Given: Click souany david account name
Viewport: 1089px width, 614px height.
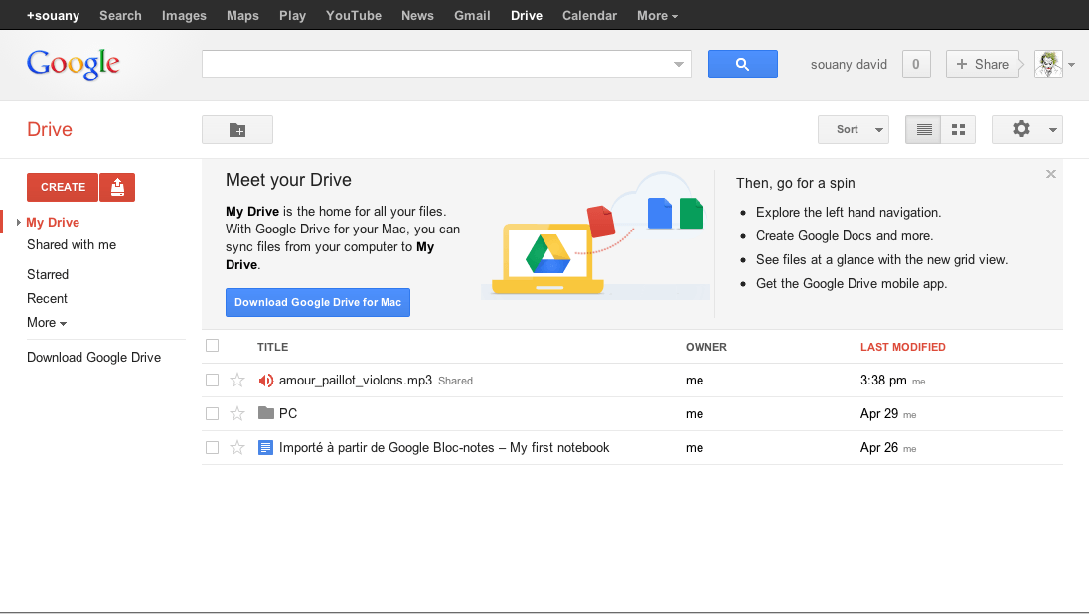Looking at the screenshot, I should point(849,64).
